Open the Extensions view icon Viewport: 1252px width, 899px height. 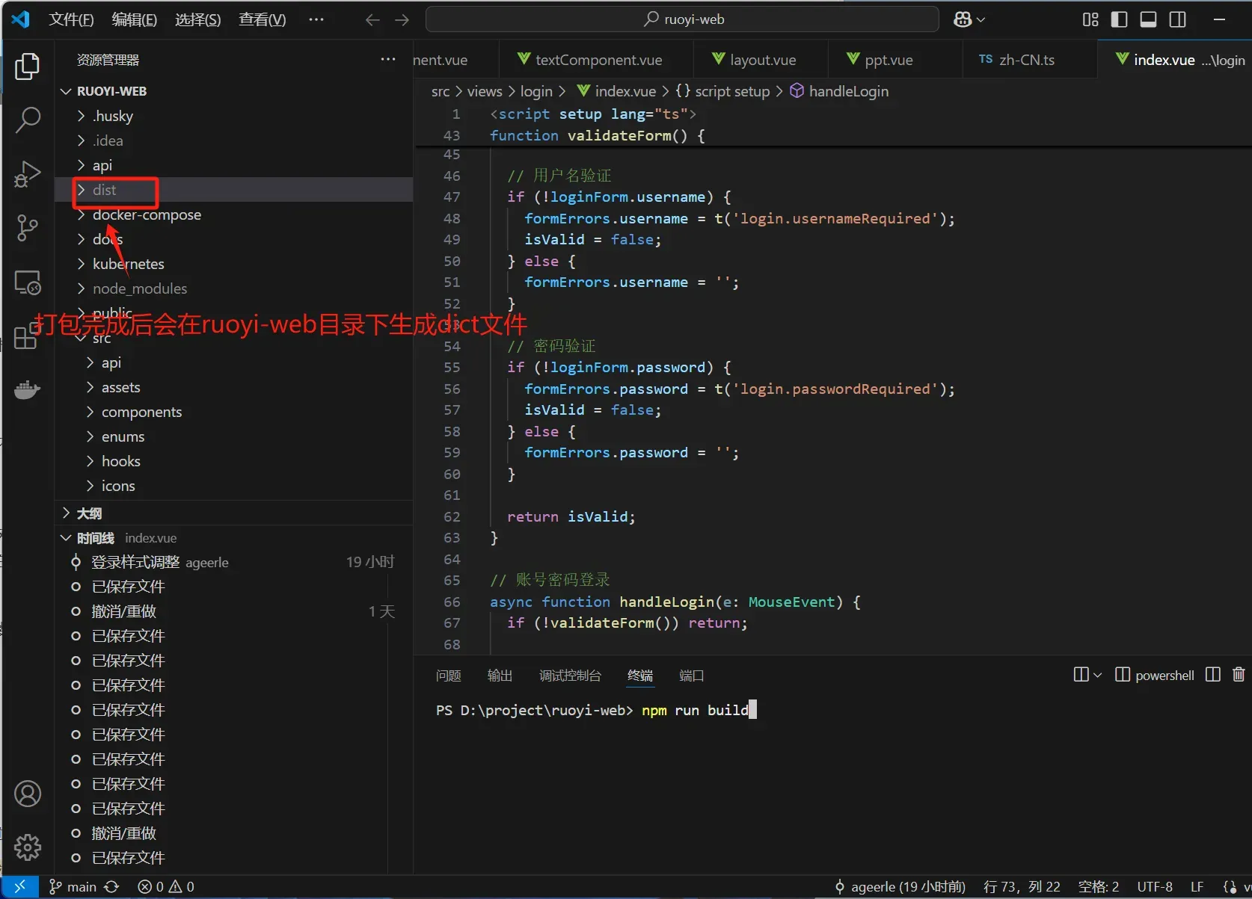[26, 337]
